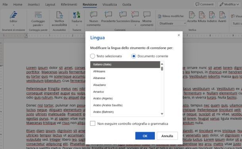Click the Rifiuta change icon
The width and height of the screenshot is (242, 149).
(202, 15)
